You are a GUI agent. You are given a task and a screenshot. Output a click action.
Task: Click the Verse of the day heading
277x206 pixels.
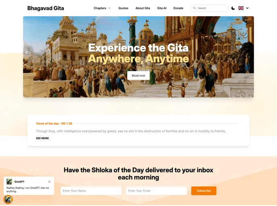click(x=54, y=124)
